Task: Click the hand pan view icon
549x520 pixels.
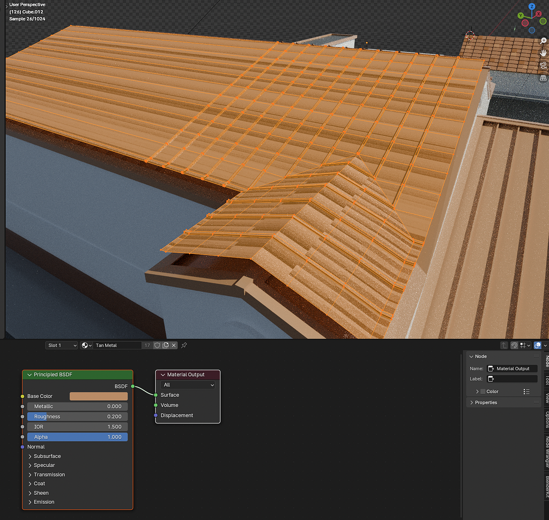Action: tap(543, 53)
